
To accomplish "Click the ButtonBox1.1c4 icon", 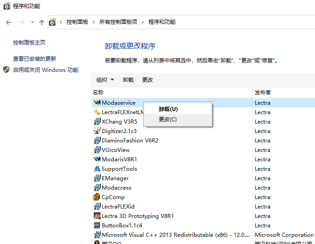I will pyautogui.click(x=97, y=225).
